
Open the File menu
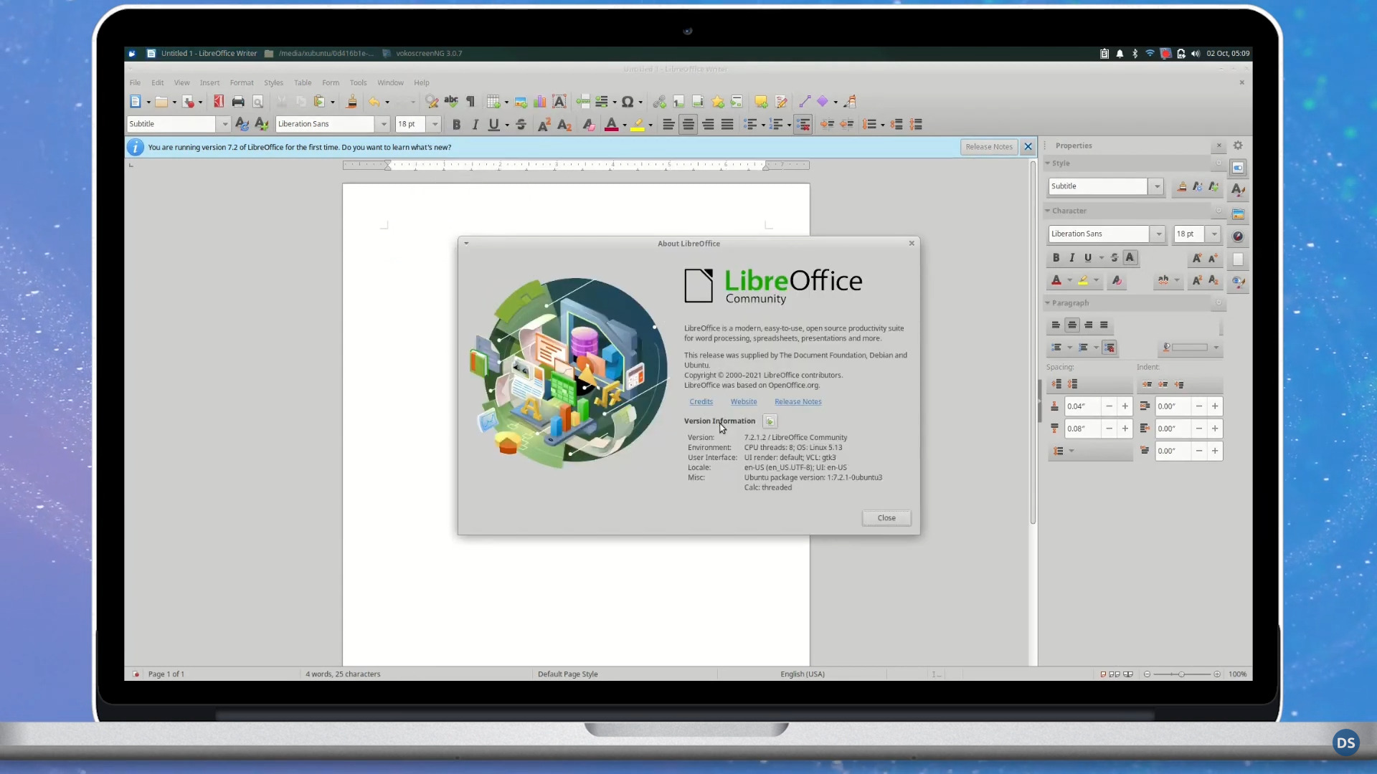tap(135, 83)
